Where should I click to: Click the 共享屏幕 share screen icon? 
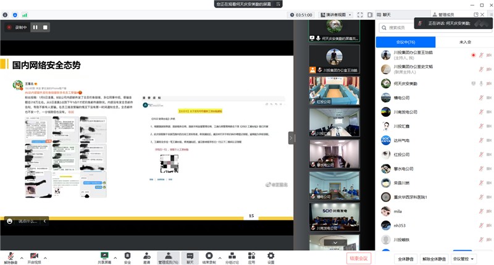click(x=104, y=255)
